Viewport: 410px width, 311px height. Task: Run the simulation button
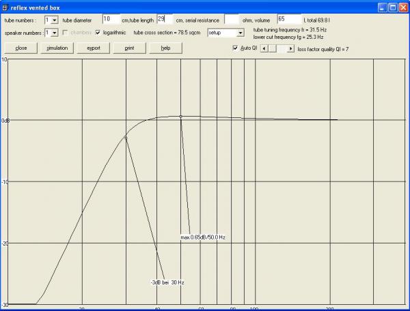pos(56,48)
